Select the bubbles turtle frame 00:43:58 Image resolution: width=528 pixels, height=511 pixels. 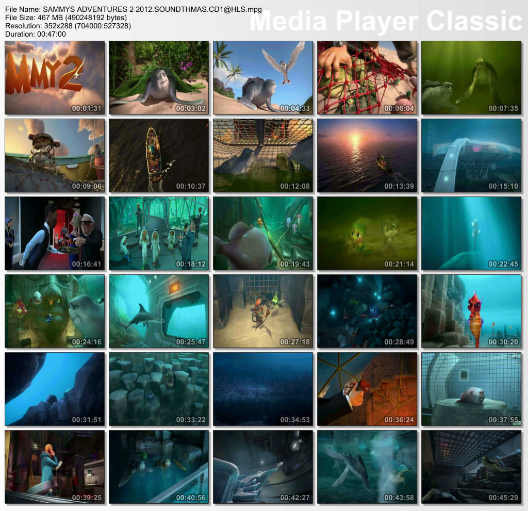tap(367, 467)
